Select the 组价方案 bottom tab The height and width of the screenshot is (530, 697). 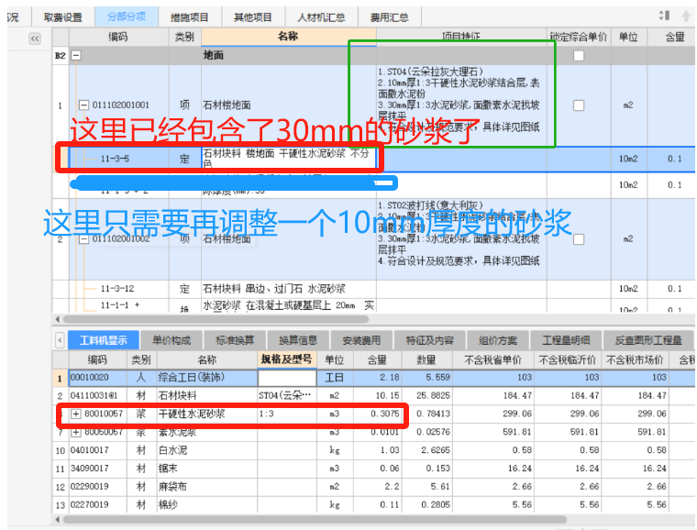point(498,340)
